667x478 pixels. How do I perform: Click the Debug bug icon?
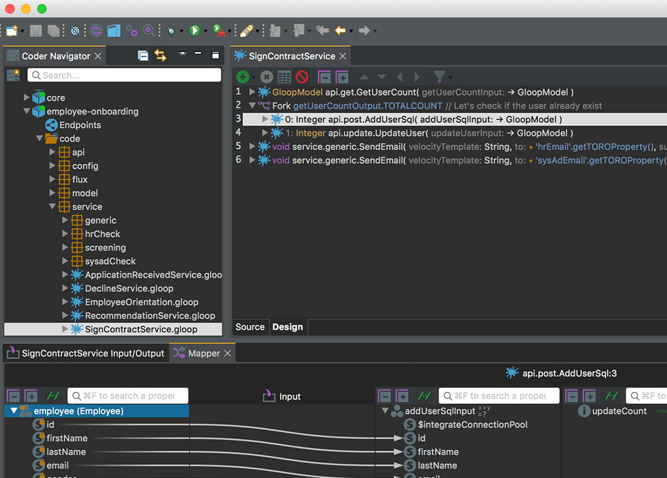click(171, 30)
